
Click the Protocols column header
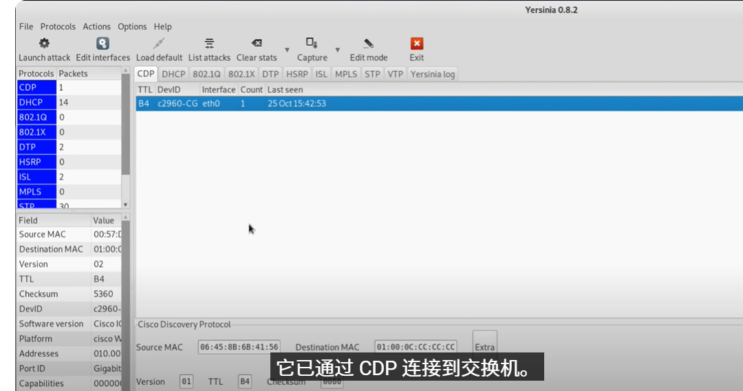coord(36,74)
